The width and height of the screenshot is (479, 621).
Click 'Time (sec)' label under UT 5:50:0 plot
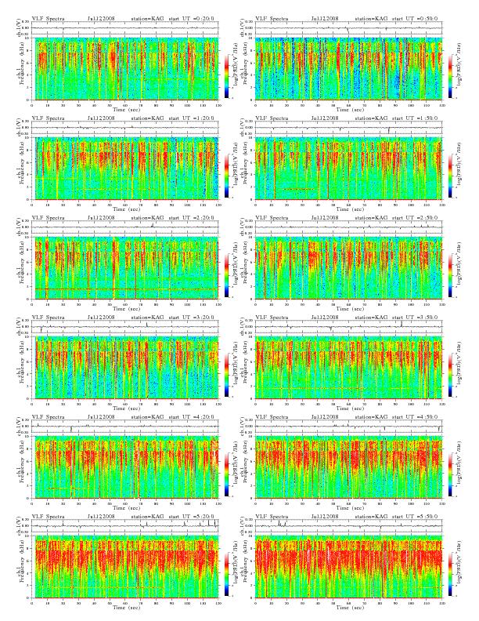(348, 607)
